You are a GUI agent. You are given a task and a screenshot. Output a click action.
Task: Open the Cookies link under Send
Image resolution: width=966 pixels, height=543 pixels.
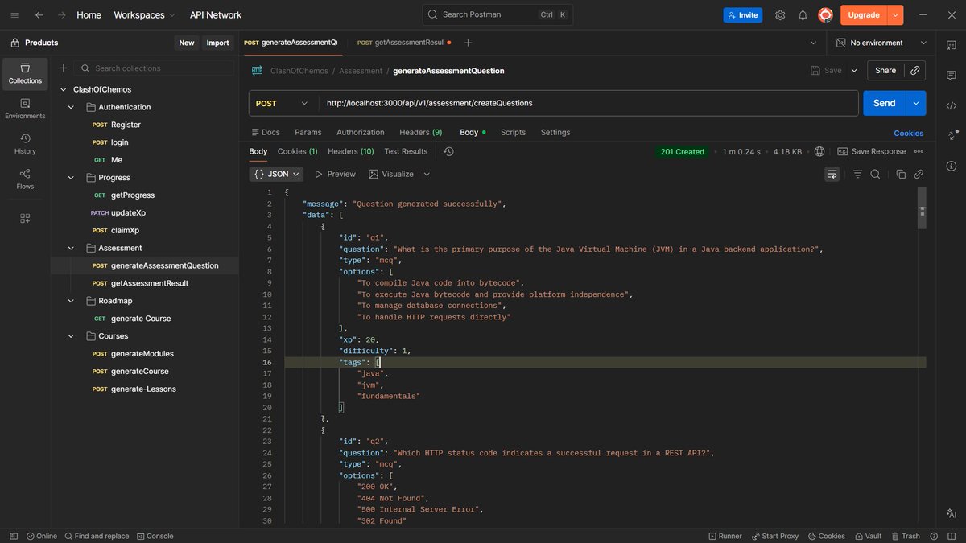click(x=908, y=133)
